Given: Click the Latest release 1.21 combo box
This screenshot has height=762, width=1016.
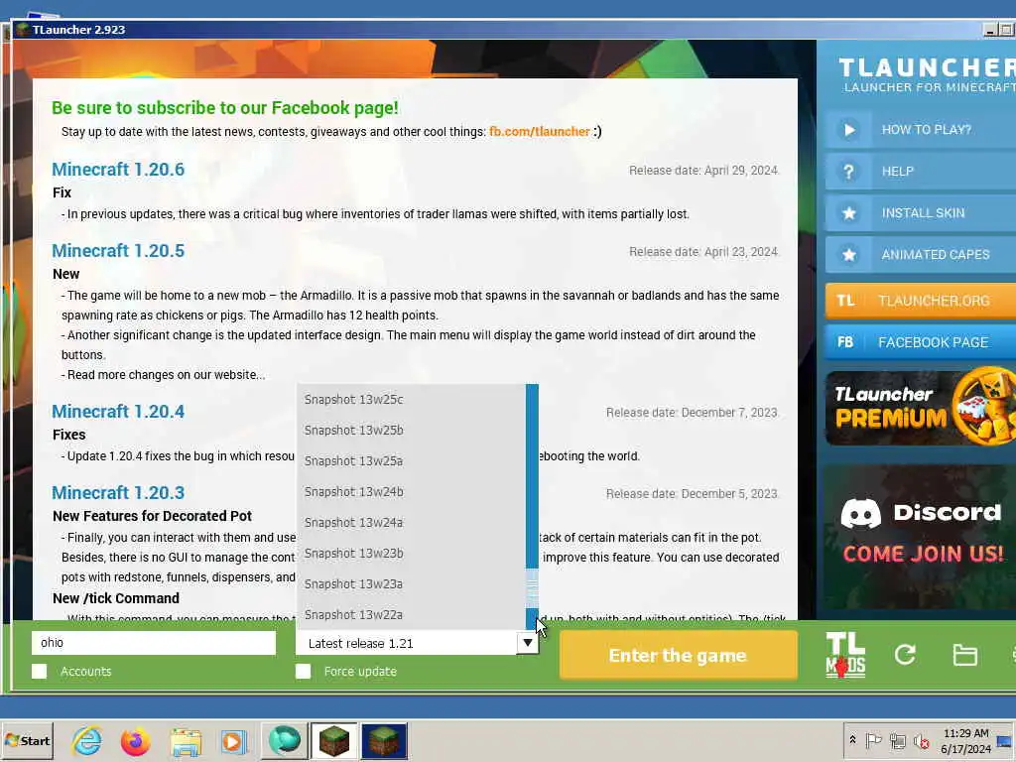Looking at the screenshot, I should pyautogui.click(x=417, y=643).
